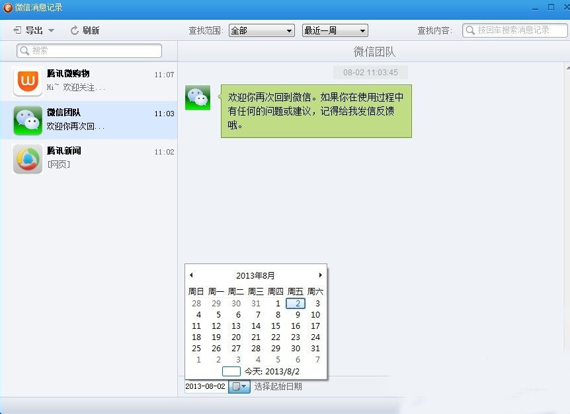Click the app logo in title bar
This screenshot has width=570, height=414.
pyautogui.click(x=8, y=8)
